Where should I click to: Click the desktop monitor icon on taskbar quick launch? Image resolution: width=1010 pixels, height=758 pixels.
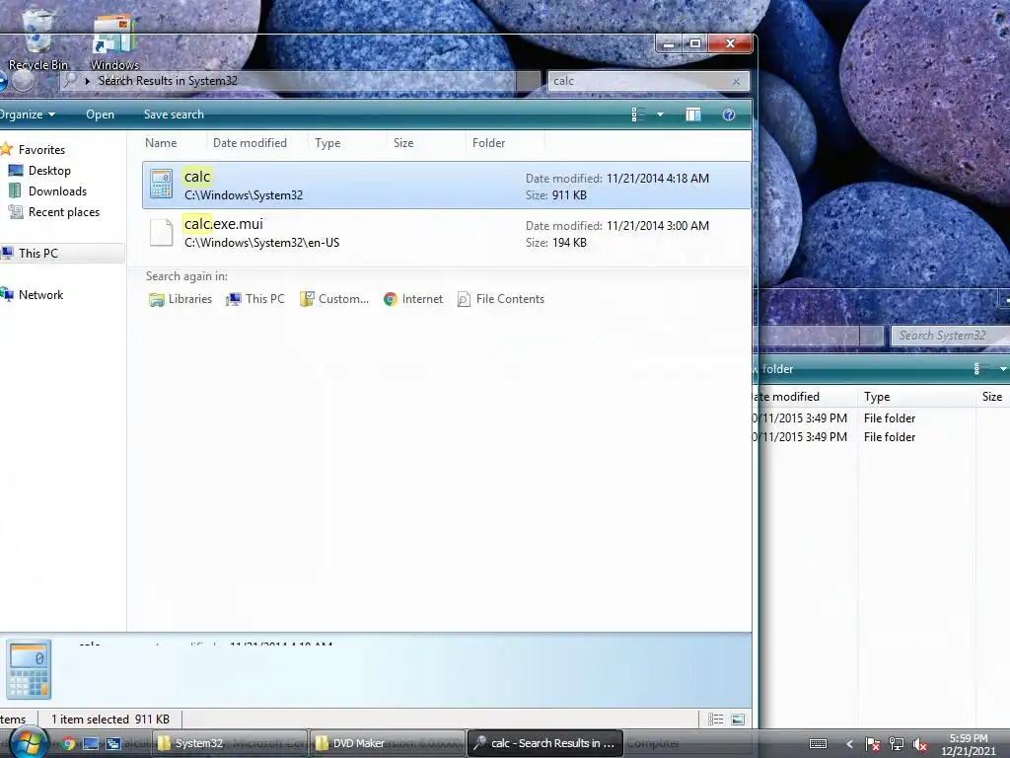point(91,743)
